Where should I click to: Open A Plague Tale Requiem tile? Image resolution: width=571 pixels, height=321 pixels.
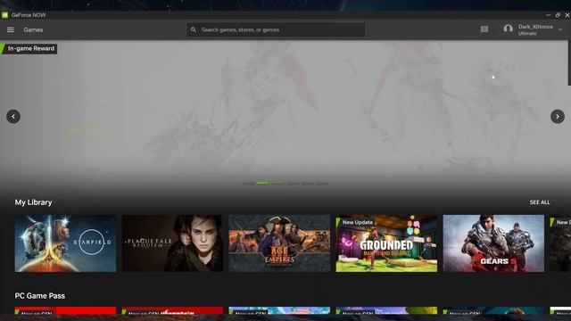pyautogui.click(x=172, y=243)
